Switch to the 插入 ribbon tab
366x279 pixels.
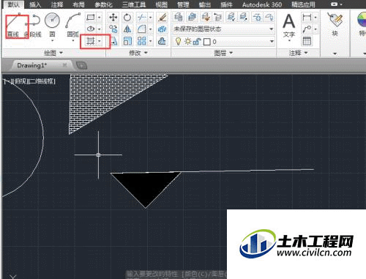coord(35,4)
